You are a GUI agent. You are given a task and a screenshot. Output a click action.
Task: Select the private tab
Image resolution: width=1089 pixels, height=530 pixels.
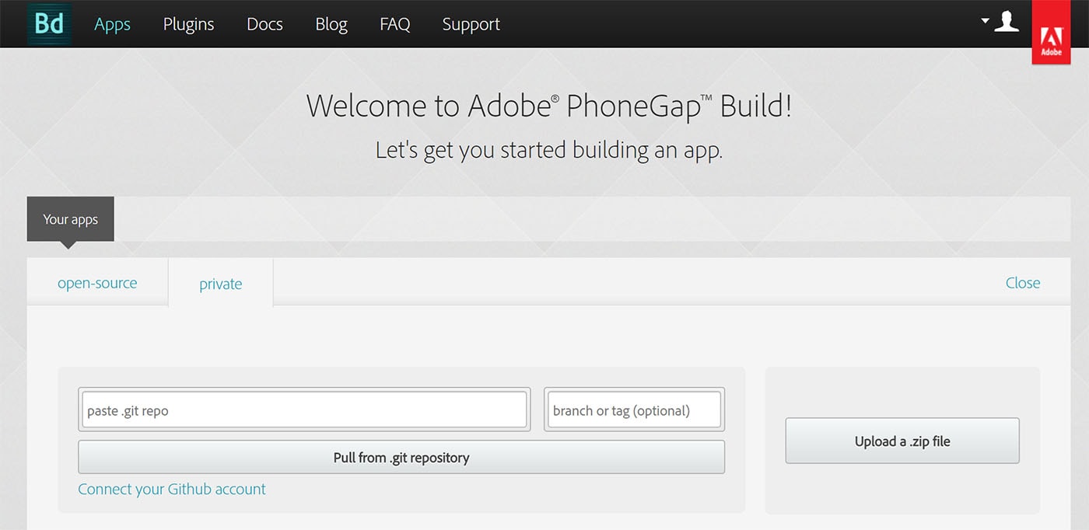tap(221, 284)
